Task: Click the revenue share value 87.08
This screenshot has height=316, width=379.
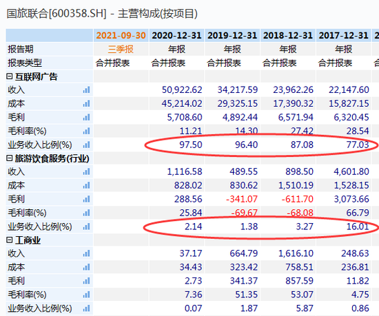Action: point(302,145)
